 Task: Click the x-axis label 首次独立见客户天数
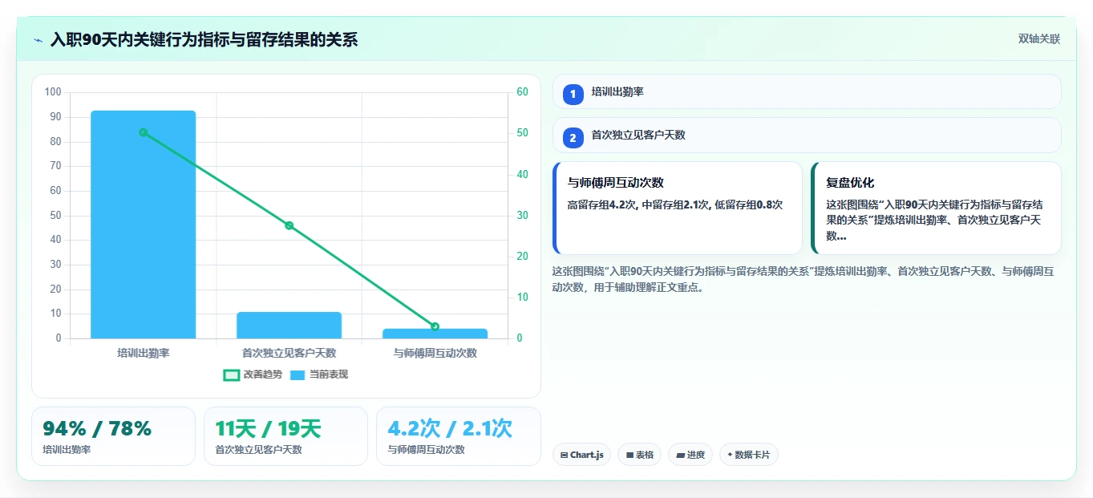pyautogui.click(x=289, y=353)
